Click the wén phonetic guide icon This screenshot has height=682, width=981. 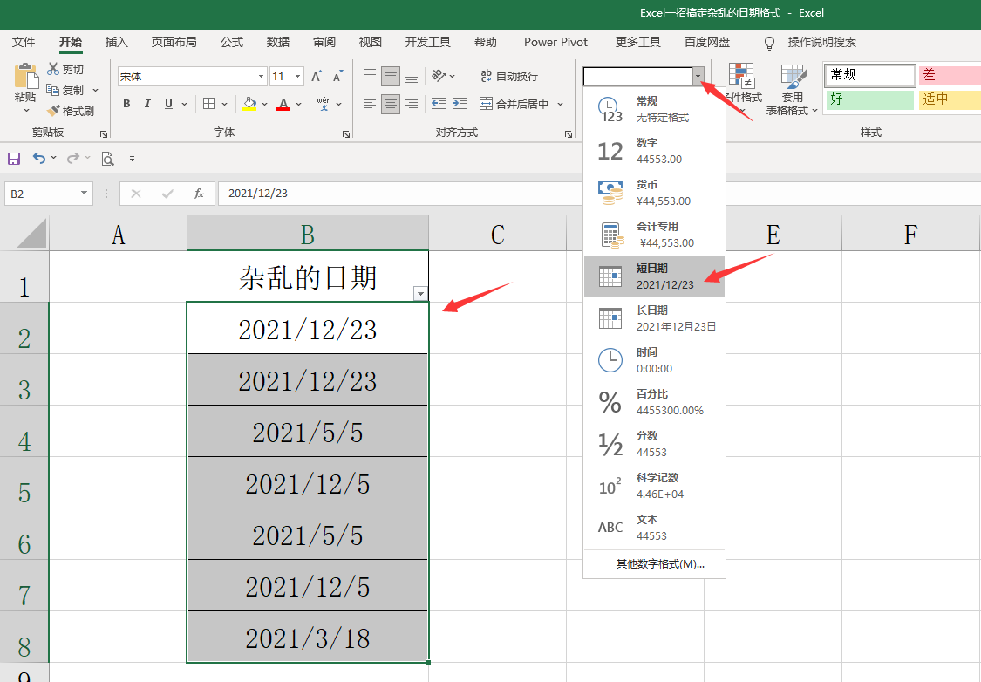tap(324, 104)
